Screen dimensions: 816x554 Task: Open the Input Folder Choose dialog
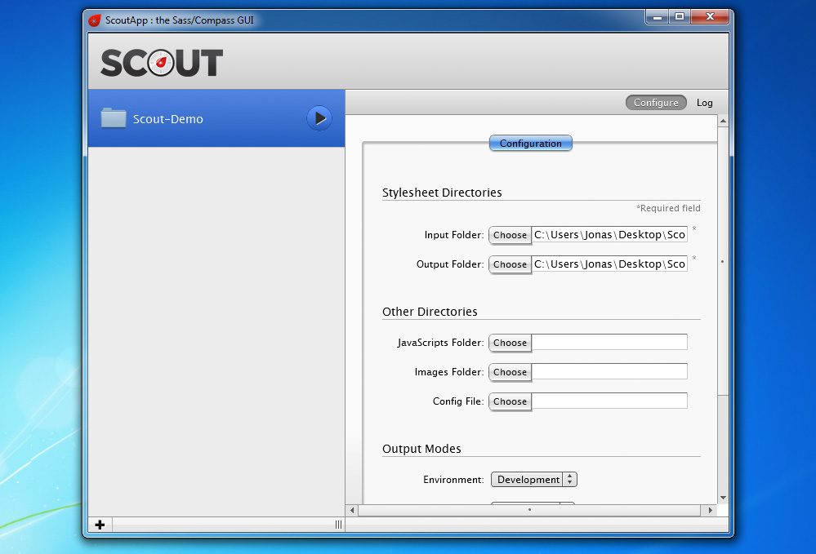click(510, 235)
